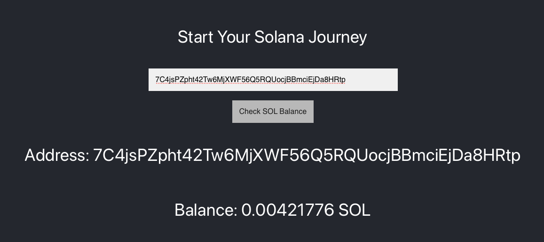
Task: Click the word "Your" in the heading
Action: tap(233, 38)
